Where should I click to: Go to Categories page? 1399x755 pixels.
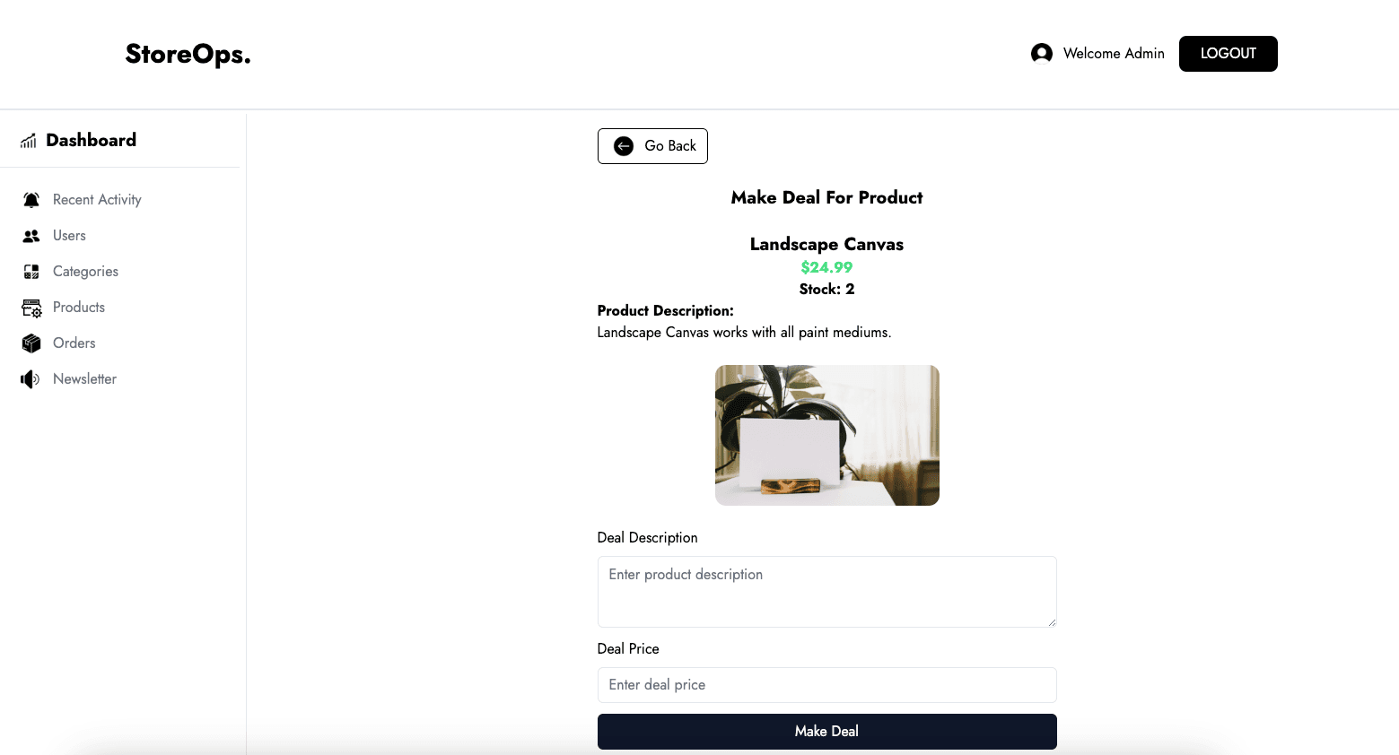pyautogui.click(x=85, y=272)
